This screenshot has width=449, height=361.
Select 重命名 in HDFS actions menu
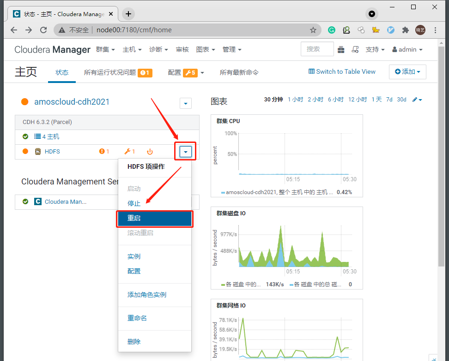(137, 318)
